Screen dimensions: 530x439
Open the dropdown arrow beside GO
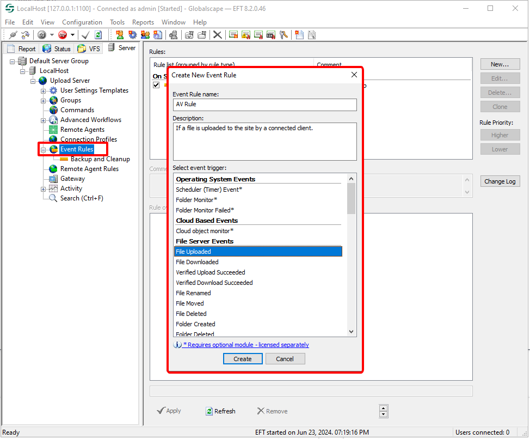pos(52,35)
